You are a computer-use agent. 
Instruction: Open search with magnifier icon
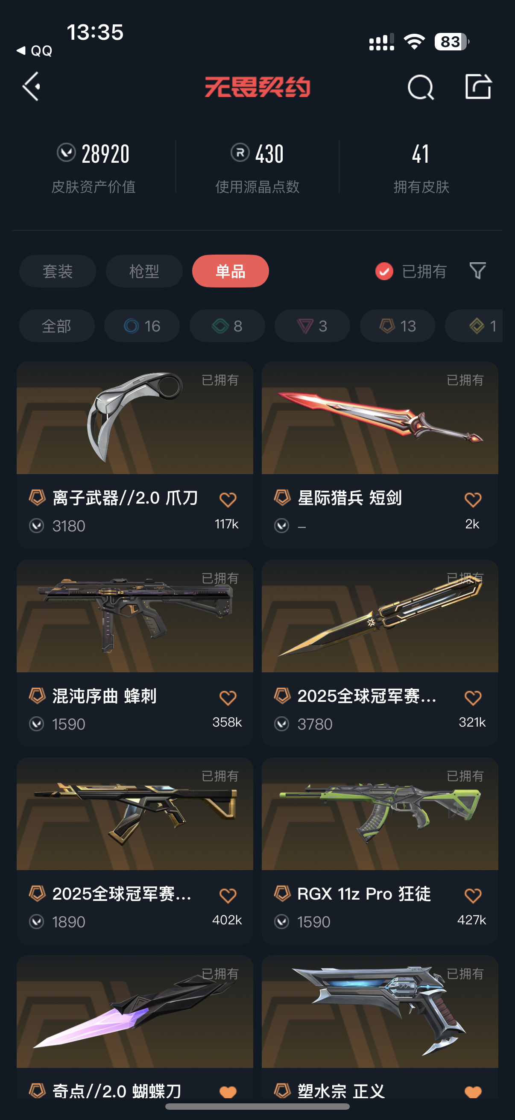tap(421, 87)
